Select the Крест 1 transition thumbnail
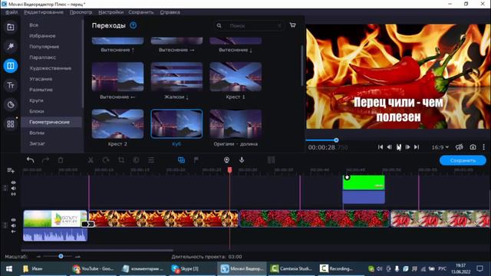Screen dimensions: 491x276 236,77
